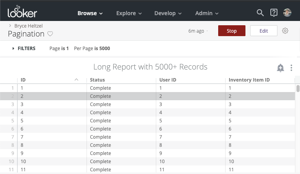
Task: Stop the running dashboard query
Action: tap(232, 31)
